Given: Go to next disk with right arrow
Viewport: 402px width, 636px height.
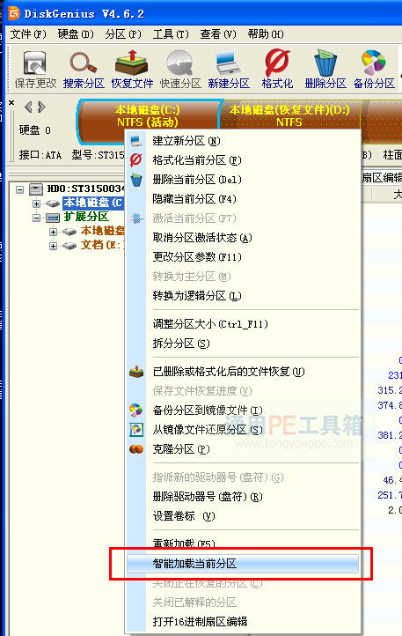Looking at the screenshot, I should [41, 107].
